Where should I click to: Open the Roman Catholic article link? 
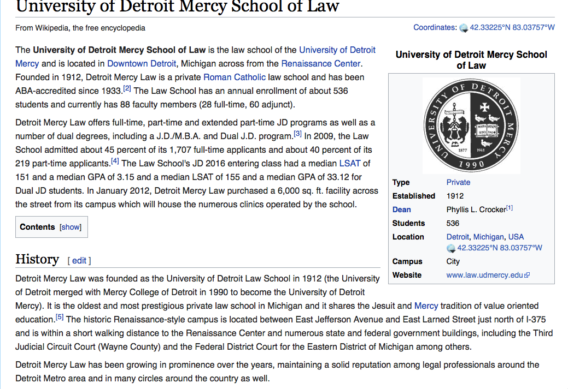(x=235, y=77)
